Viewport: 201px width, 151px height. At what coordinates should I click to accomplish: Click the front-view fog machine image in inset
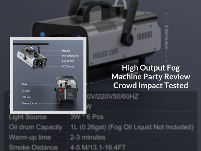[32, 57]
